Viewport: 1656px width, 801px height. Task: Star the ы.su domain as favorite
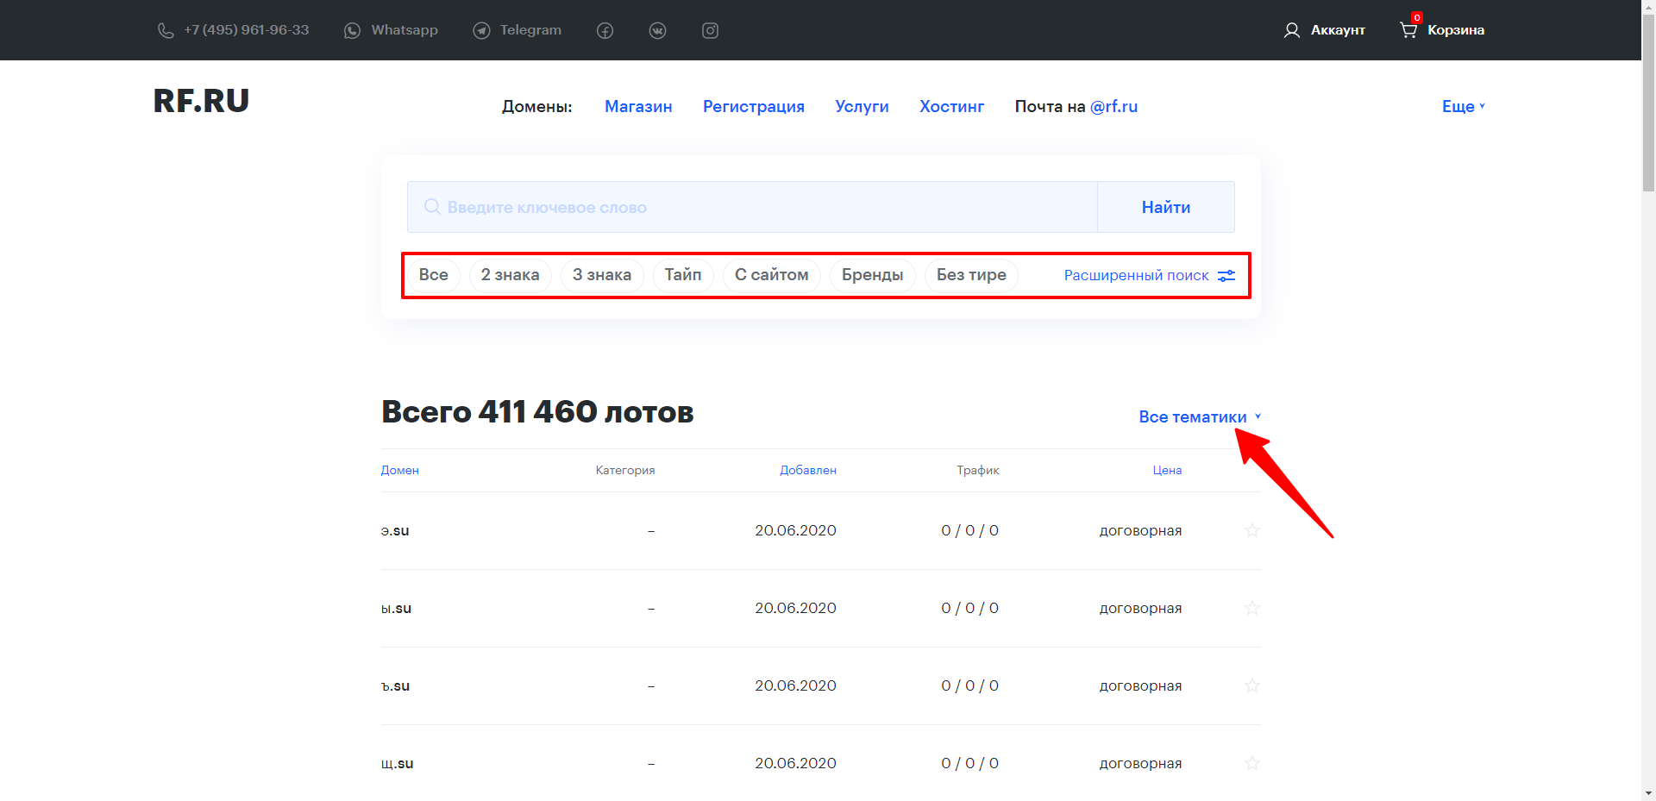[1252, 608]
